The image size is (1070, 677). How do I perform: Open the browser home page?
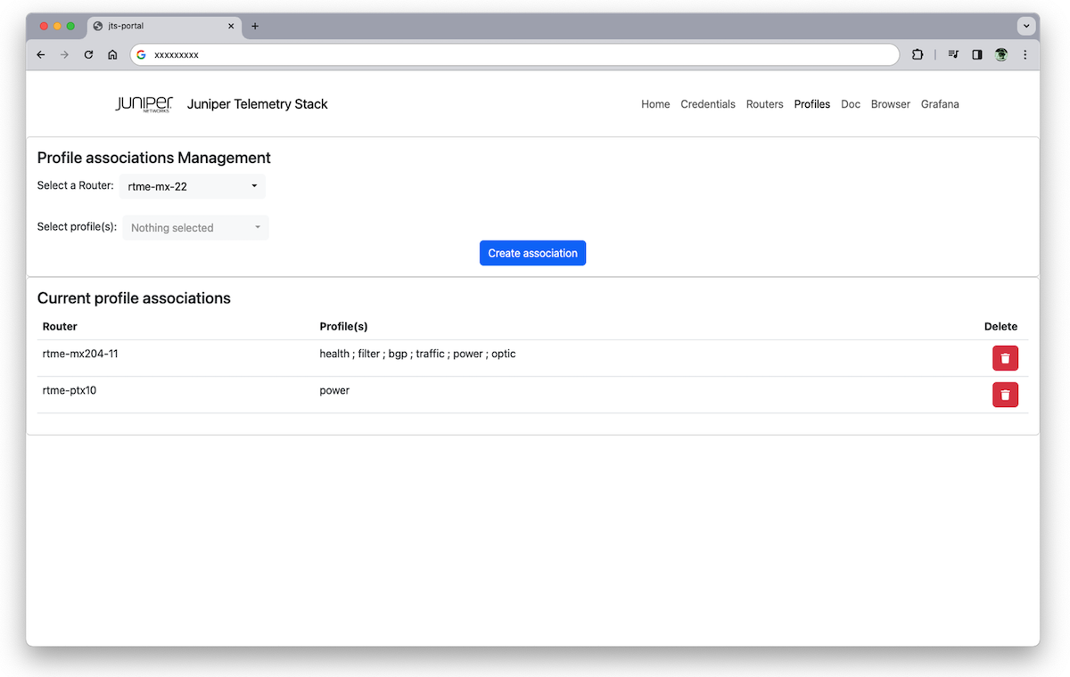pos(112,54)
